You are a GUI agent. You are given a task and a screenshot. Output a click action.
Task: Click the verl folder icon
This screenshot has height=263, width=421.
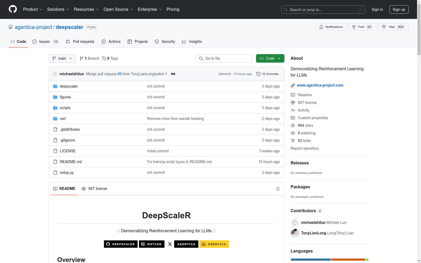tap(55, 119)
